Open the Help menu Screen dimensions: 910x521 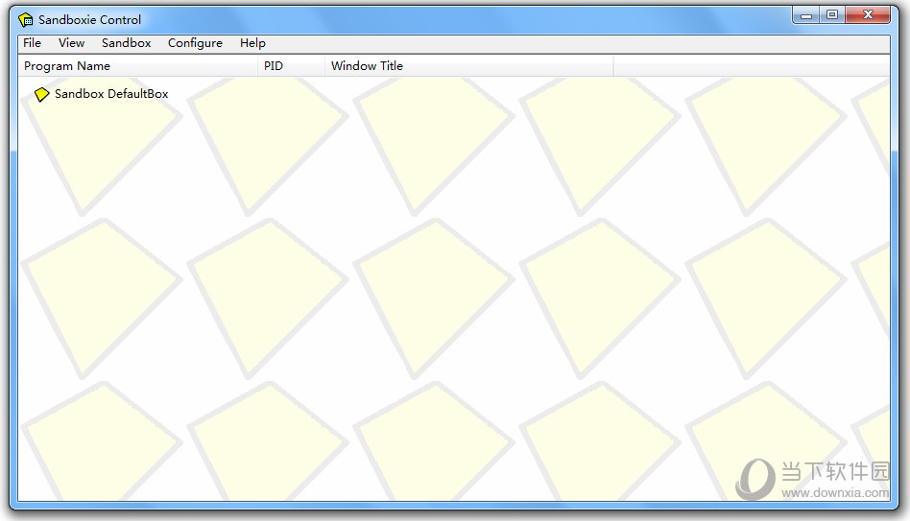point(252,43)
